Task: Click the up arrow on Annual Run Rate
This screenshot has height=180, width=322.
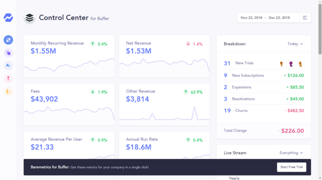Action: click(x=188, y=140)
